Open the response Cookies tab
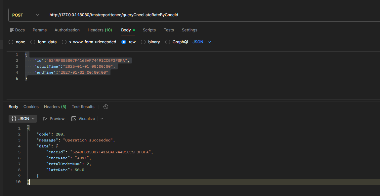This screenshot has width=380, height=196. point(31,107)
